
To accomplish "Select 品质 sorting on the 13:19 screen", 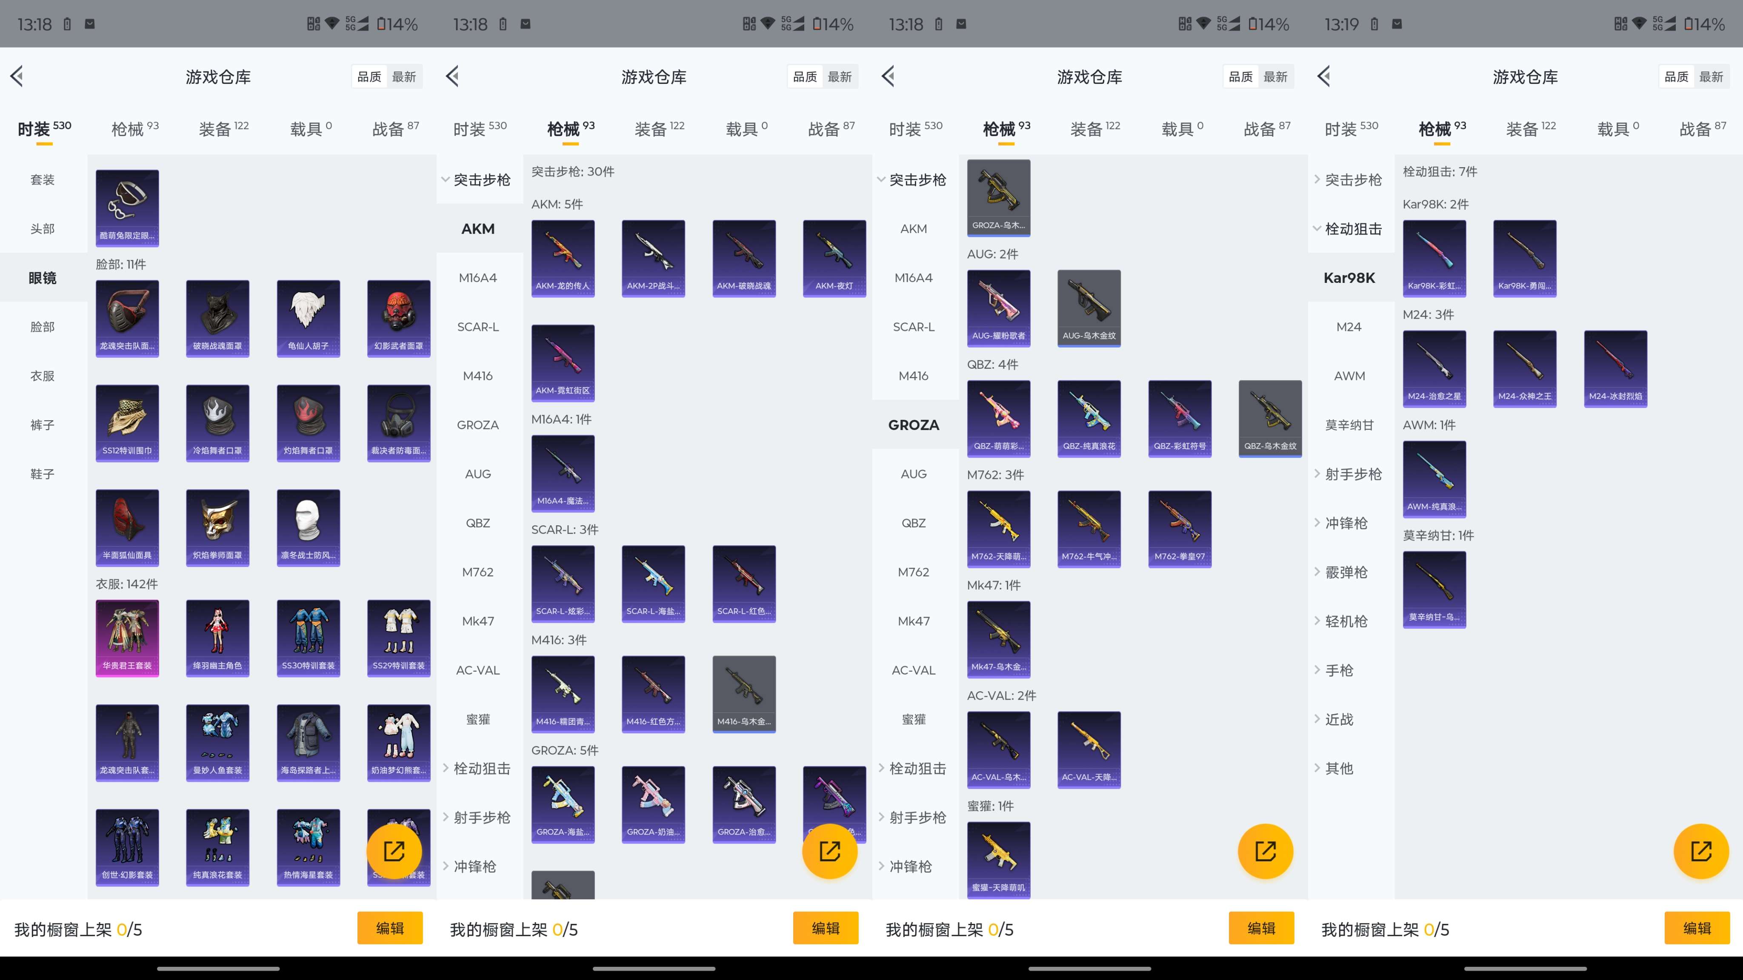I will [x=1677, y=77].
